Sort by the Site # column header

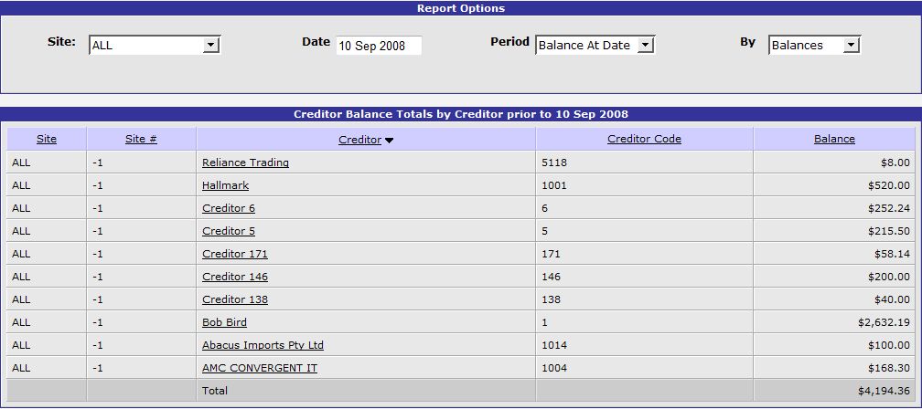tap(141, 140)
